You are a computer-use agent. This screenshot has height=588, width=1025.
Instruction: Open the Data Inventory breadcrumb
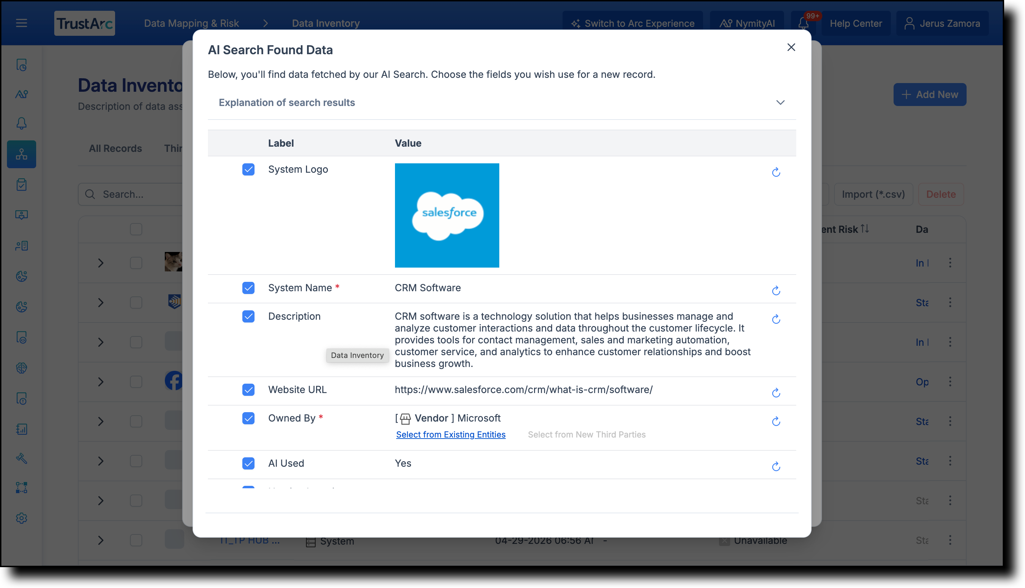326,23
